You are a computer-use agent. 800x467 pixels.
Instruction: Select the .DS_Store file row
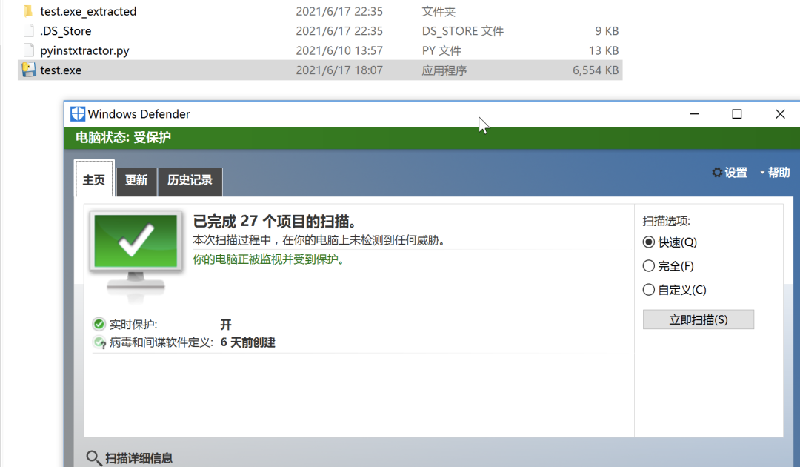pos(321,30)
